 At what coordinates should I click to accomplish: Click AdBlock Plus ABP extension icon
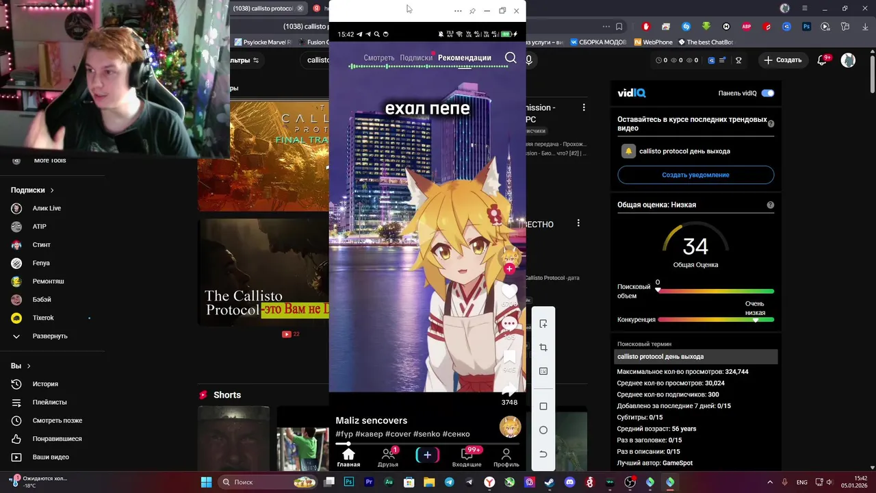(x=747, y=27)
